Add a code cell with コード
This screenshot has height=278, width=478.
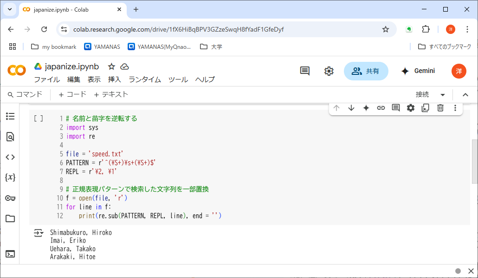click(72, 94)
